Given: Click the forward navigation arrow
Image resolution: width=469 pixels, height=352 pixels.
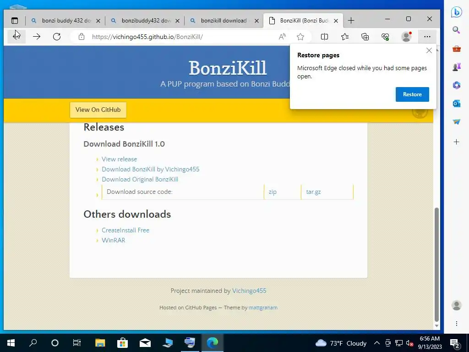Looking at the screenshot, I should click(x=37, y=37).
